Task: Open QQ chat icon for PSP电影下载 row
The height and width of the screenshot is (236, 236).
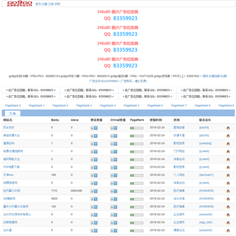Action: [228, 168]
